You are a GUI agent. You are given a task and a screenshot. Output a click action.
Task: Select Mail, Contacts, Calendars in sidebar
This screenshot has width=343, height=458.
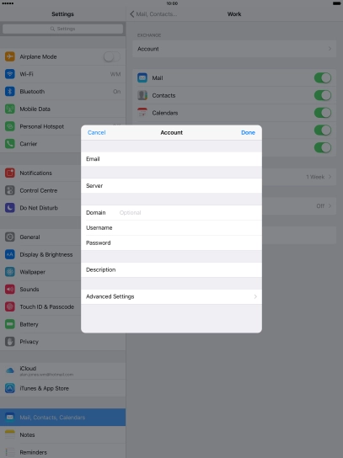[x=63, y=418]
